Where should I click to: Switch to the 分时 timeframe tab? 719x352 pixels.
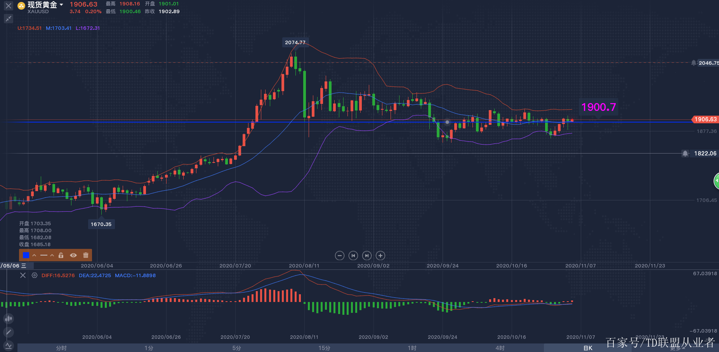click(x=61, y=348)
